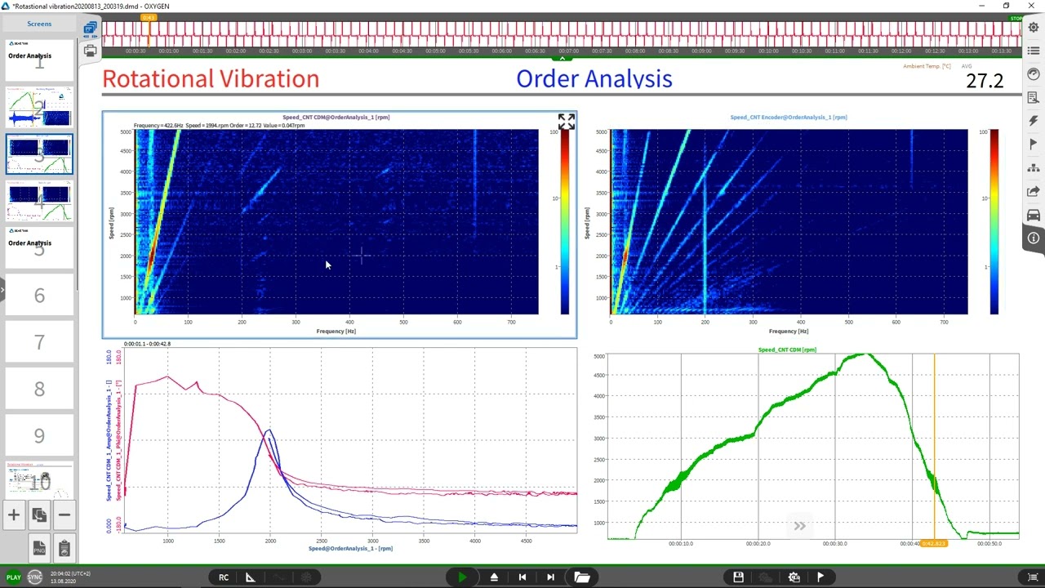Image resolution: width=1045 pixels, height=588 pixels.
Task: Open the event flag icon in right sidebar
Action: pos(1034,145)
